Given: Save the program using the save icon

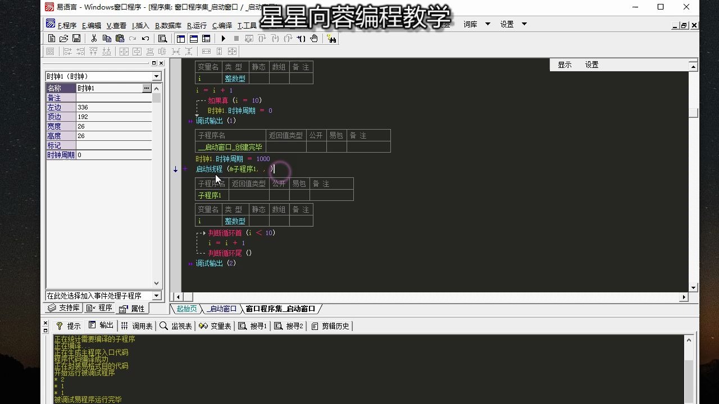Looking at the screenshot, I should click(x=76, y=38).
